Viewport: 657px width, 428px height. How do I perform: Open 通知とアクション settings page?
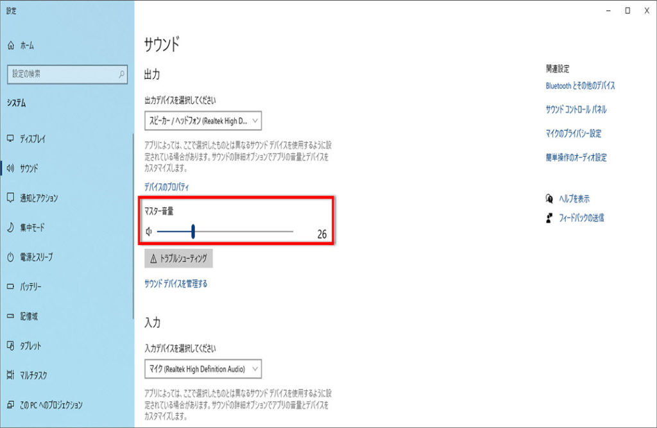38,198
